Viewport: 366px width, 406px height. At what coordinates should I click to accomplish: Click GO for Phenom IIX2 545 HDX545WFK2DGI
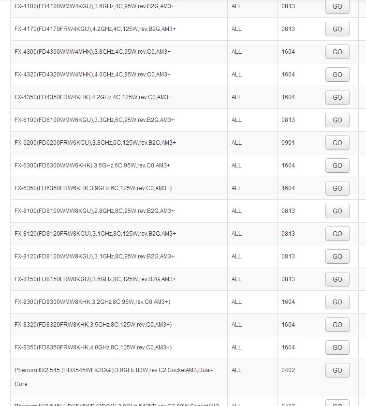(337, 370)
